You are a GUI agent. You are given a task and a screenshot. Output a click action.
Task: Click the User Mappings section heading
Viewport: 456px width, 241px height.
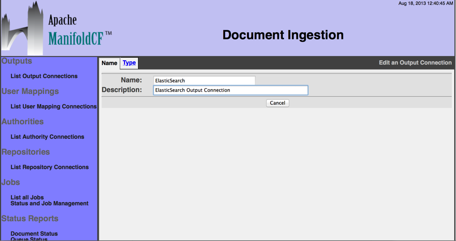pos(30,91)
